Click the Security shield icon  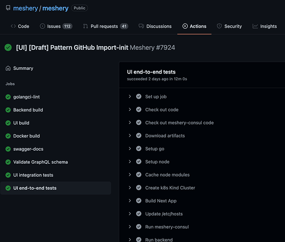pos(219,26)
